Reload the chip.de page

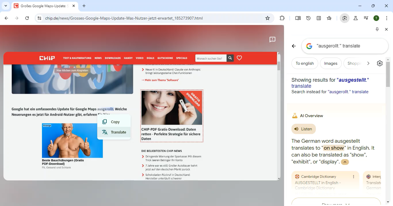click(x=27, y=18)
